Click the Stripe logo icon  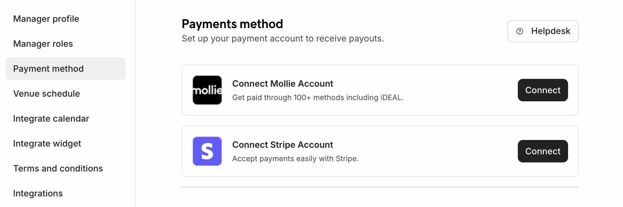(207, 151)
